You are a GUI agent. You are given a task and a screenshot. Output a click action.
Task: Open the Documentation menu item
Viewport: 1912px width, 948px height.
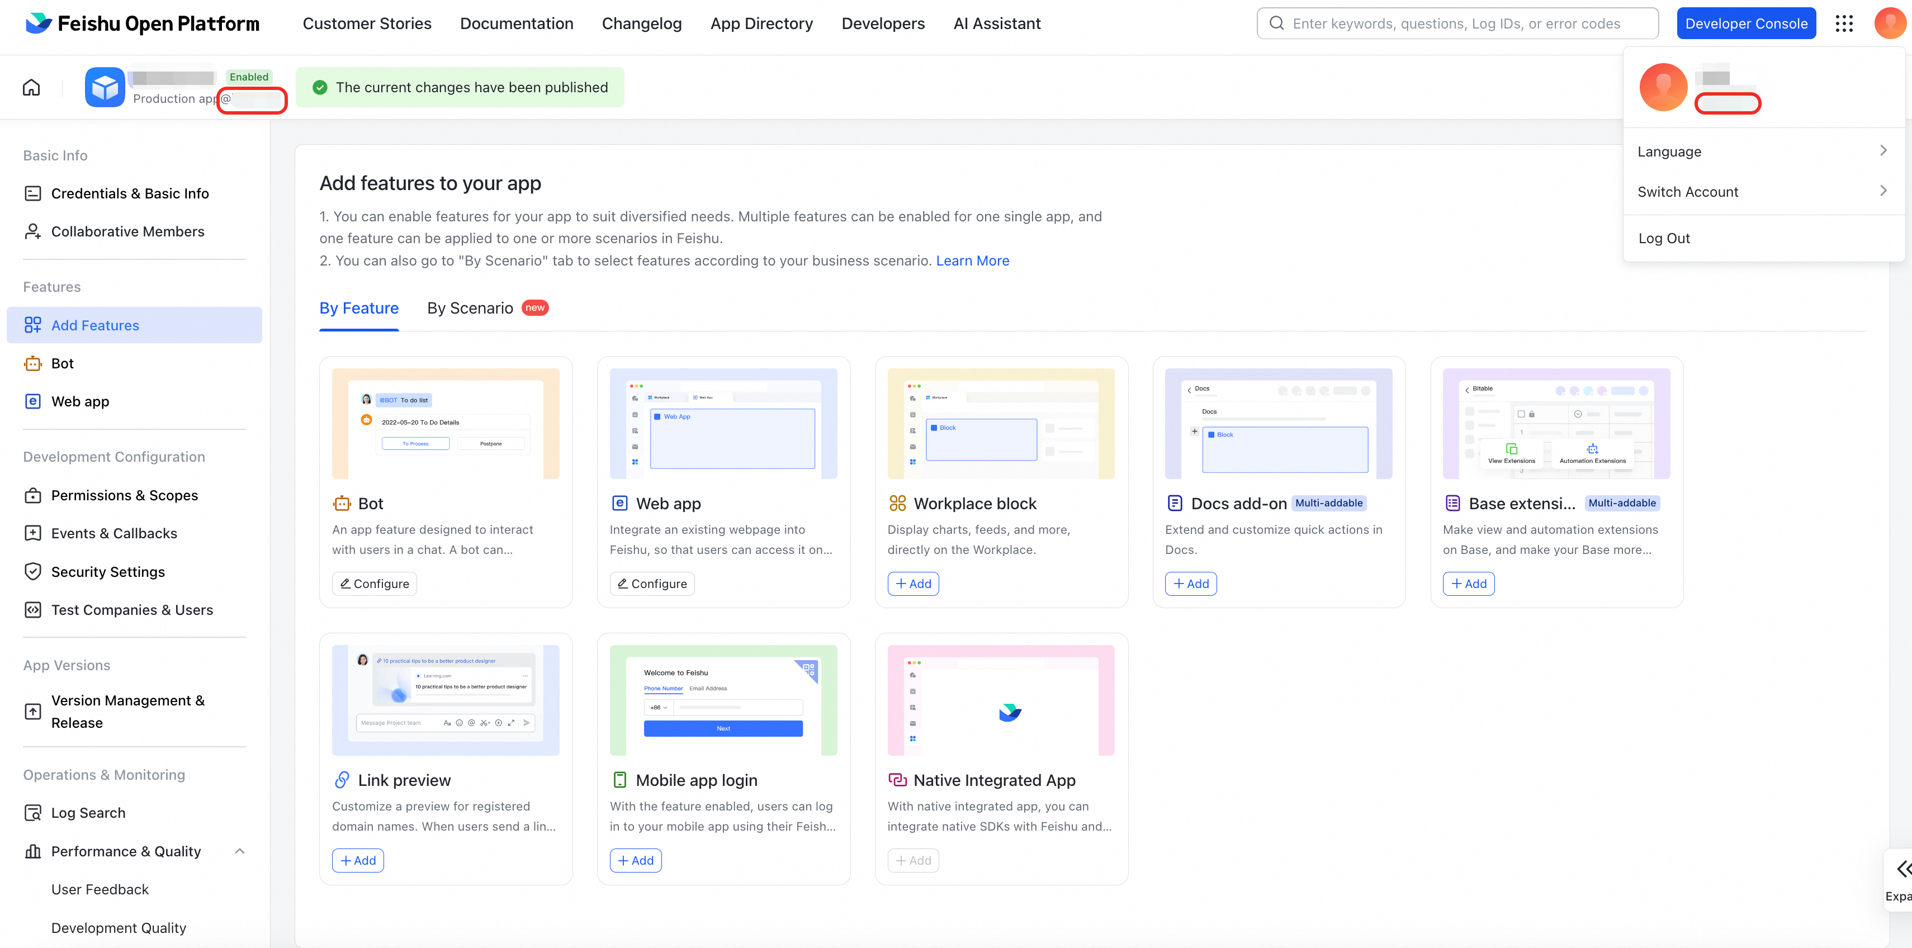click(x=517, y=23)
